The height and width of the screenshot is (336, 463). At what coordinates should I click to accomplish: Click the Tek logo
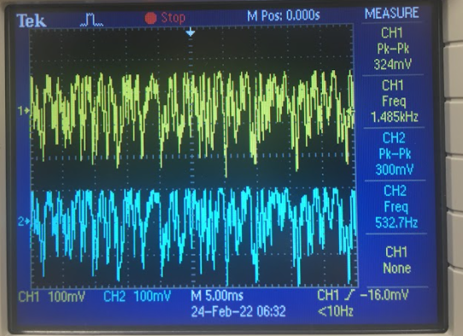pyautogui.click(x=32, y=21)
